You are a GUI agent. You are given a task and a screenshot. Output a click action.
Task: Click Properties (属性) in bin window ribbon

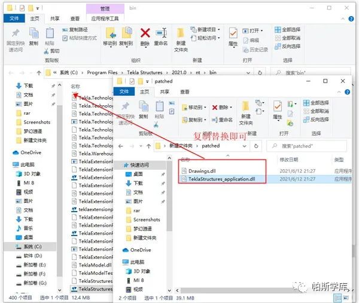[233, 38]
